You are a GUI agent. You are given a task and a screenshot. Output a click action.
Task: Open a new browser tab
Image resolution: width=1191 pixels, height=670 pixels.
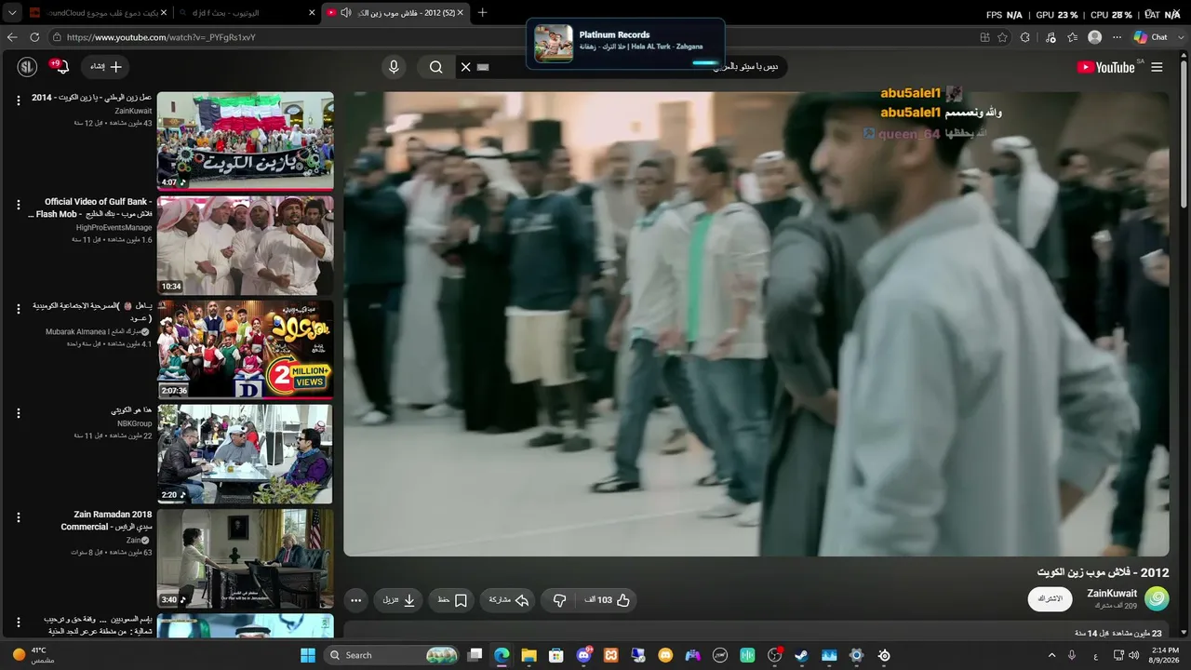(x=482, y=12)
